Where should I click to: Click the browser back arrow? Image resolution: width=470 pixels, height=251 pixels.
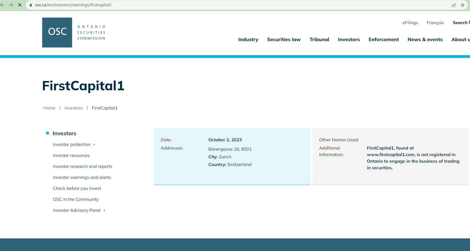click(2, 5)
